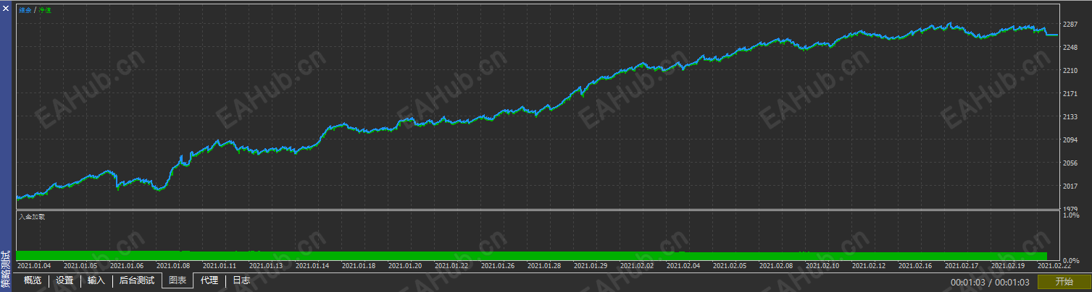
Task: Click the 2021.01.22 date label
Action: click(451, 266)
